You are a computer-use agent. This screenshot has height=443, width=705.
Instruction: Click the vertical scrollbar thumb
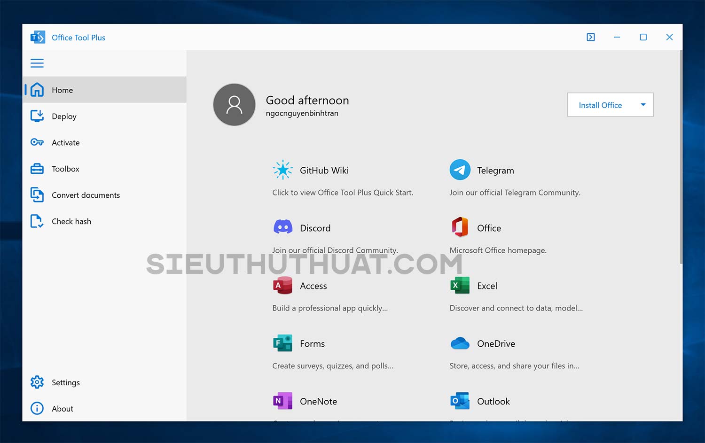[681, 157]
